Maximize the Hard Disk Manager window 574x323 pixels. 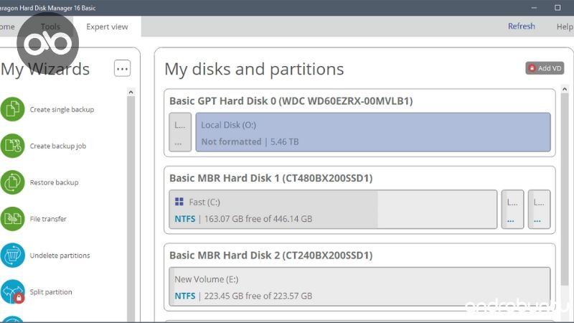557,8
